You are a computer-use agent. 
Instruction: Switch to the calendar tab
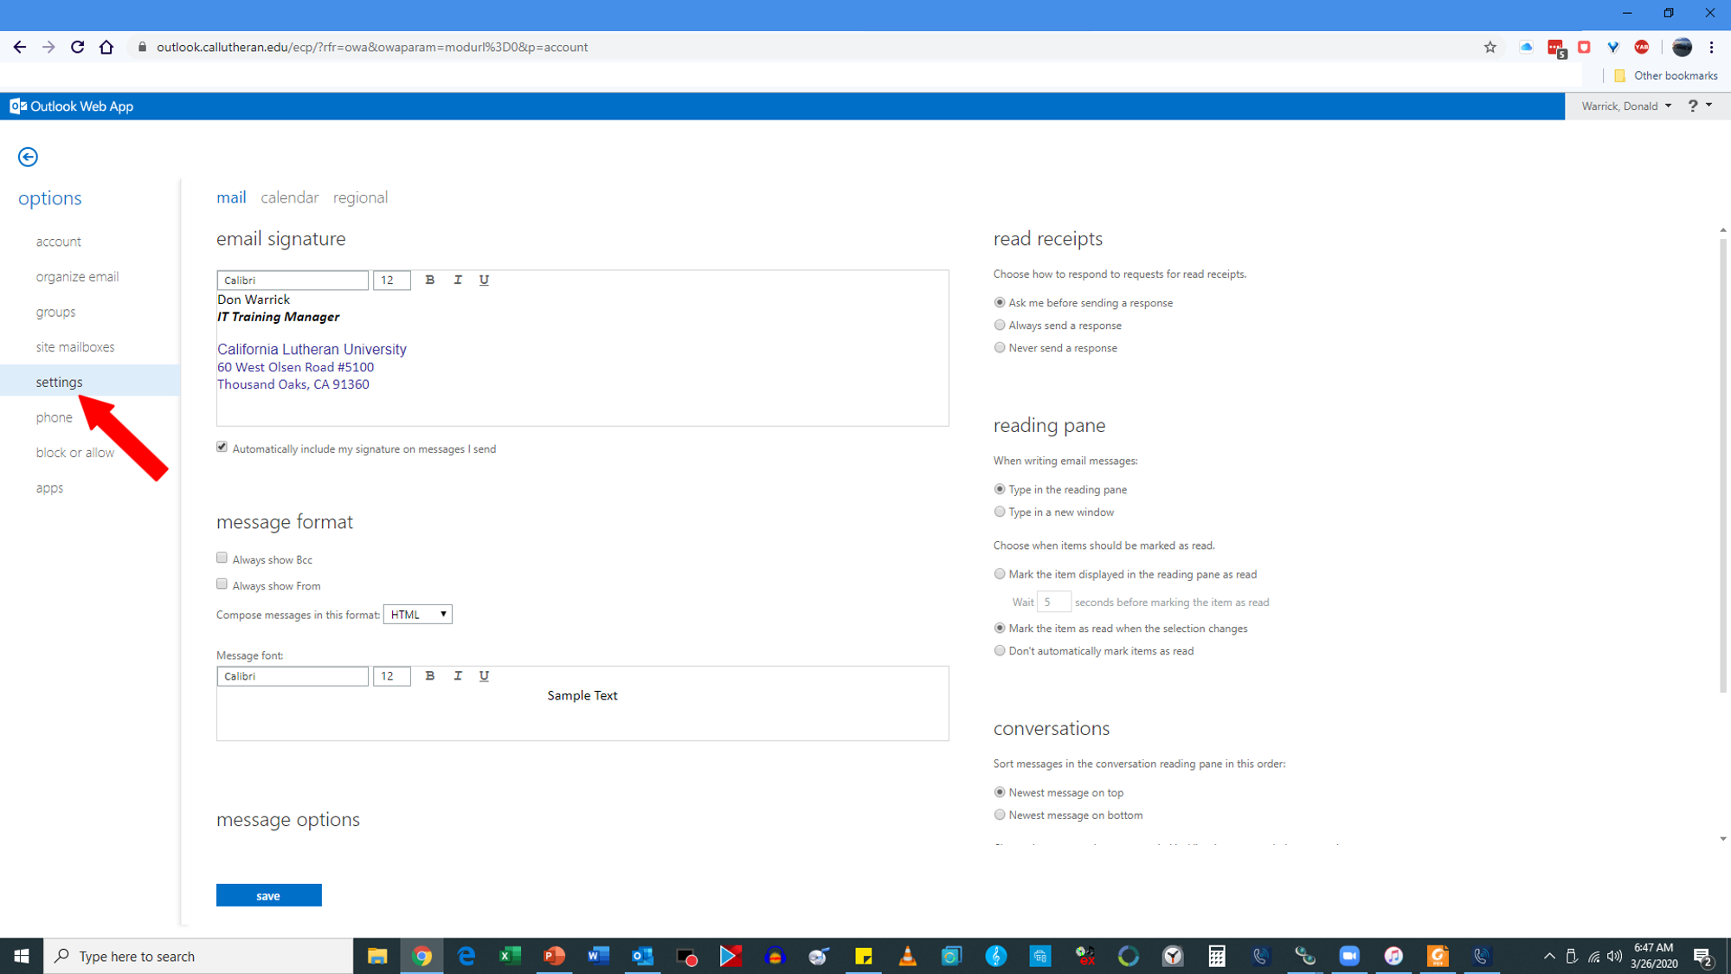point(289,197)
